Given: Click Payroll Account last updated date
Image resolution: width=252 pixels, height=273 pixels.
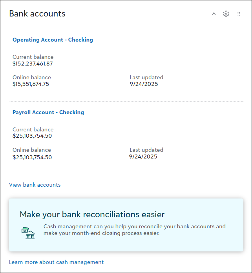Looking at the screenshot, I should [x=143, y=157].
